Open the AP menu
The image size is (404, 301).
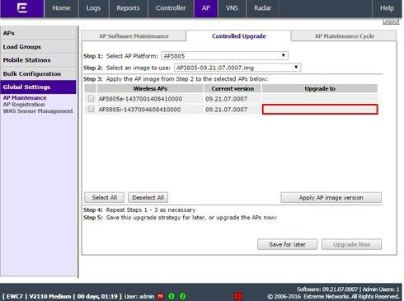tap(206, 8)
